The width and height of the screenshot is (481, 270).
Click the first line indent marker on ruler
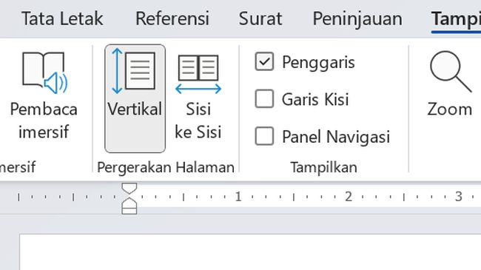tap(129, 189)
